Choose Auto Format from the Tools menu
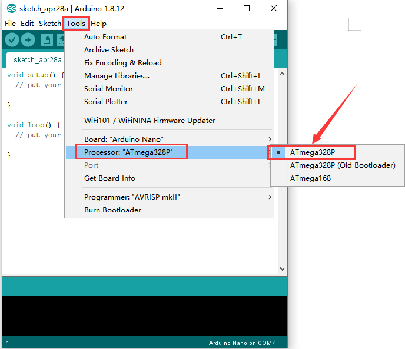This screenshot has height=349, width=405. [x=169, y=37]
